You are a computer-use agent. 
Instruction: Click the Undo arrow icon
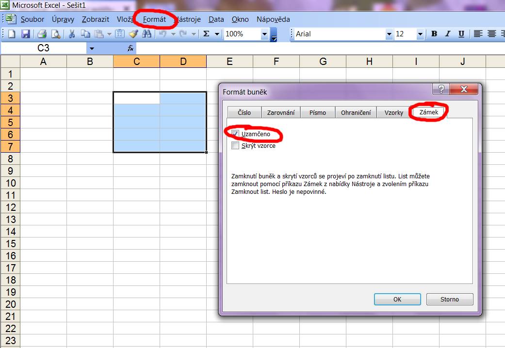pyautogui.click(x=163, y=34)
